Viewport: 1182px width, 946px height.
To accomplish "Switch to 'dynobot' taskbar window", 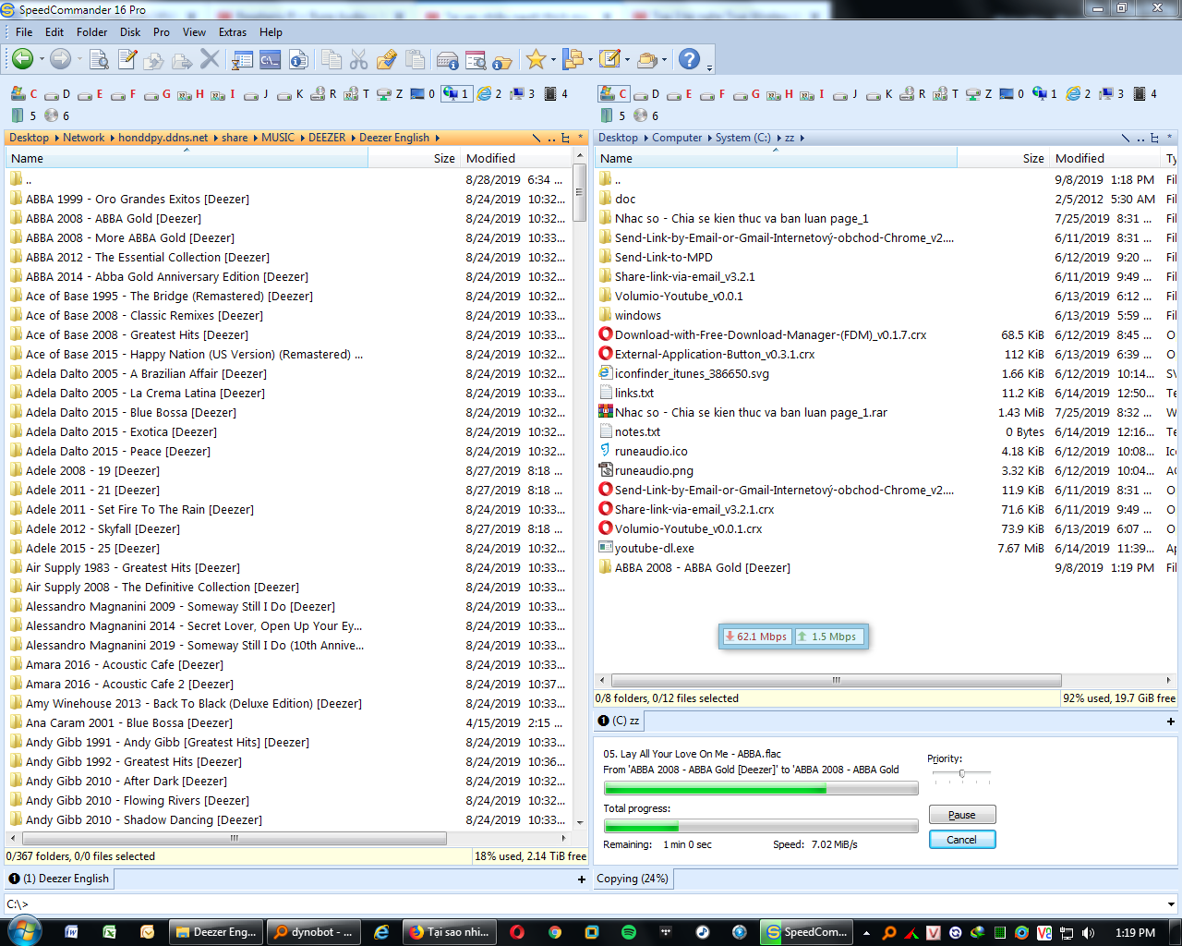I will point(313,932).
